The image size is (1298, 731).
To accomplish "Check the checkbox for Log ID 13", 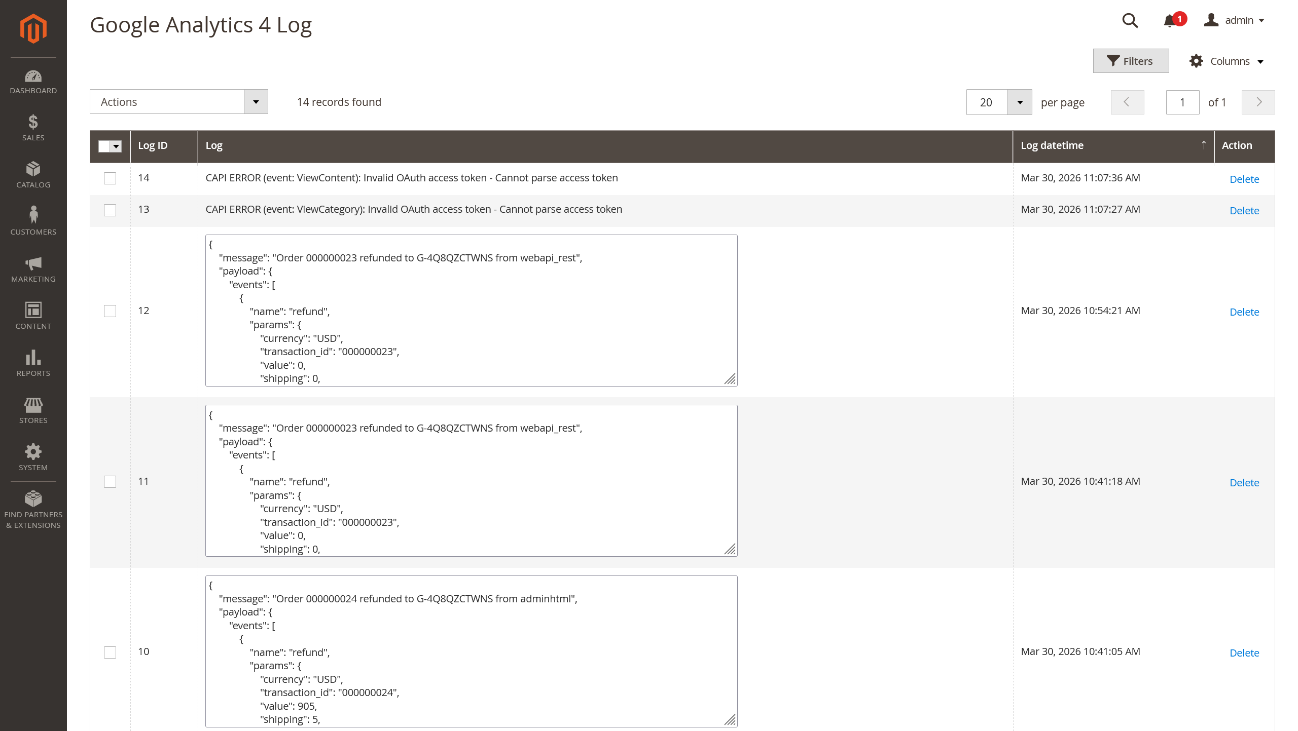I will (110, 210).
